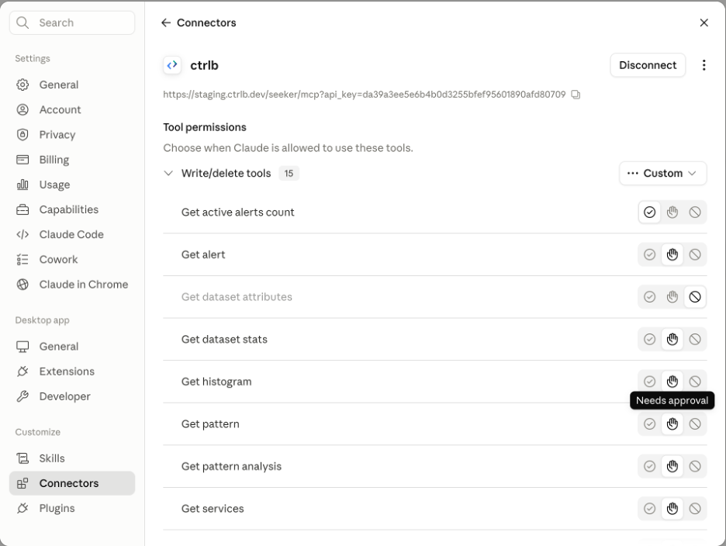Open the three-dot more options menu
Image resolution: width=726 pixels, height=546 pixels.
click(x=704, y=65)
